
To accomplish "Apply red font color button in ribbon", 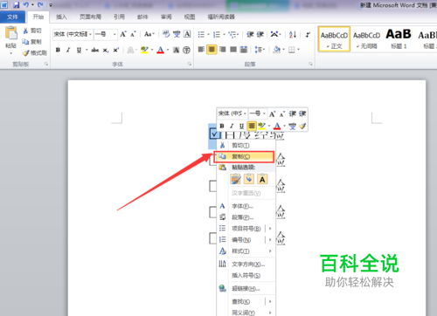I will 161,50.
